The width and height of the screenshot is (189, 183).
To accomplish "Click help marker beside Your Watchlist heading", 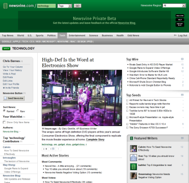I will click(x=24, y=117).
